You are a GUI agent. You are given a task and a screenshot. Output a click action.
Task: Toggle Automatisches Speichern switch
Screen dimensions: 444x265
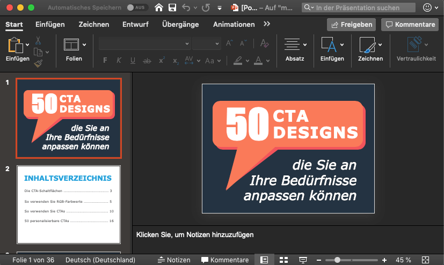click(x=137, y=8)
